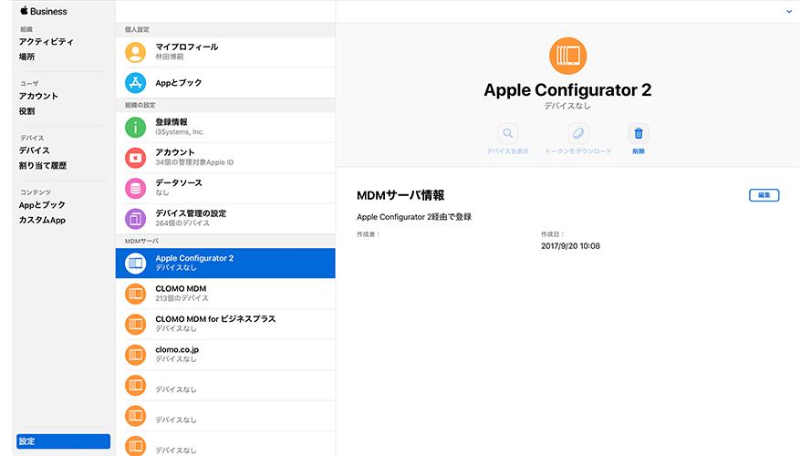This screenshot has height=456, width=811.
Task: Click the clomo.co.jp server icon
Action: coord(136,355)
